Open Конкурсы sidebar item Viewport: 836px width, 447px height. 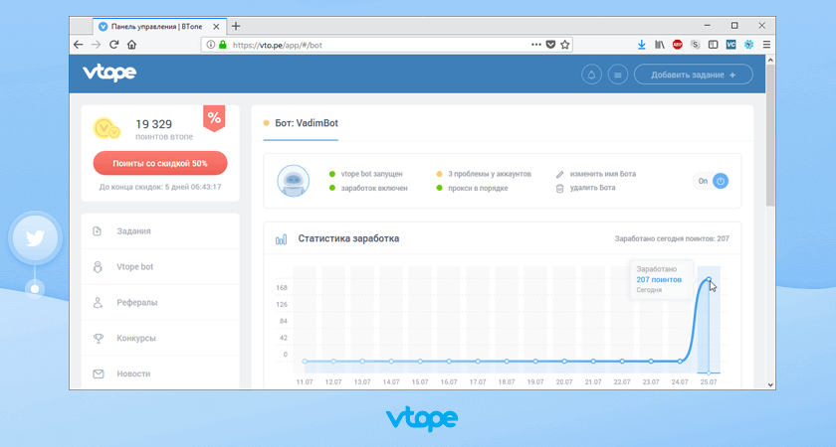coord(160,338)
